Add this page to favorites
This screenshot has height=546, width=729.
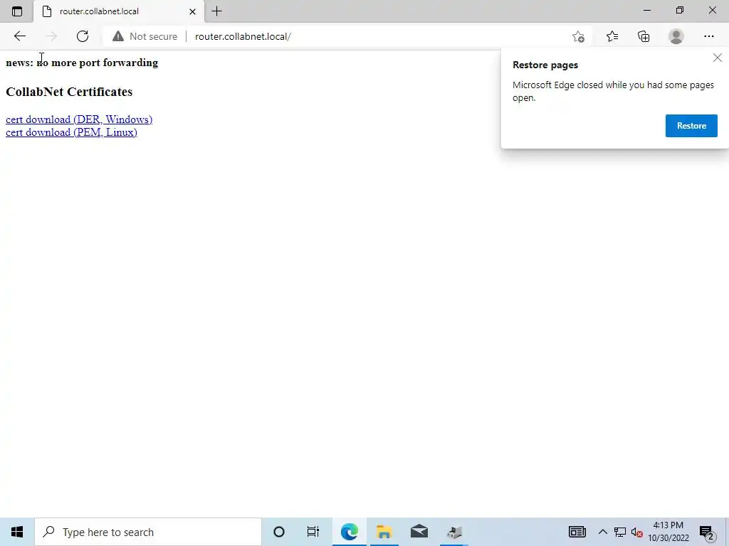[x=578, y=36]
